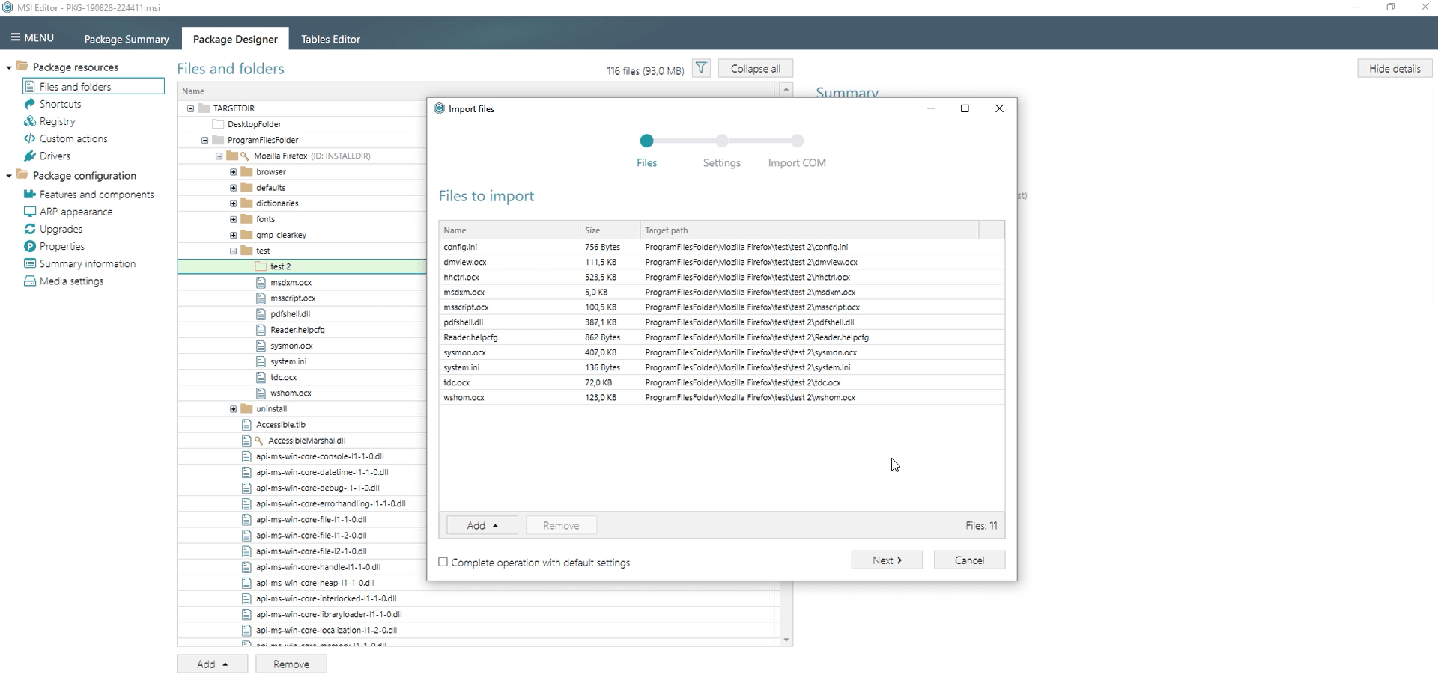Screen dimensions: 1438x683
Task: Switch to the Tables Editor tab
Action: coord(330,38)
